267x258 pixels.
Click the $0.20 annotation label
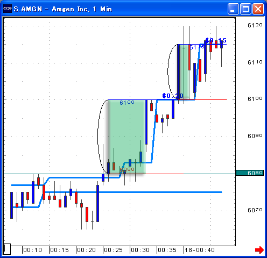coord(173,96)
